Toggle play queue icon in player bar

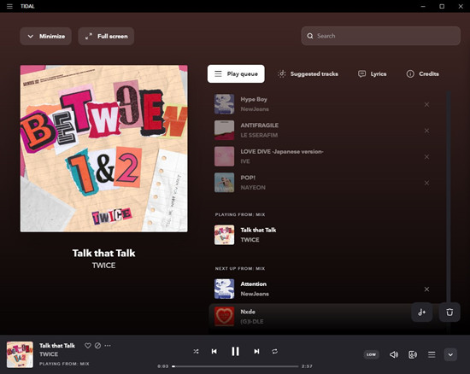pyautogui.click(x=432, y=354)
